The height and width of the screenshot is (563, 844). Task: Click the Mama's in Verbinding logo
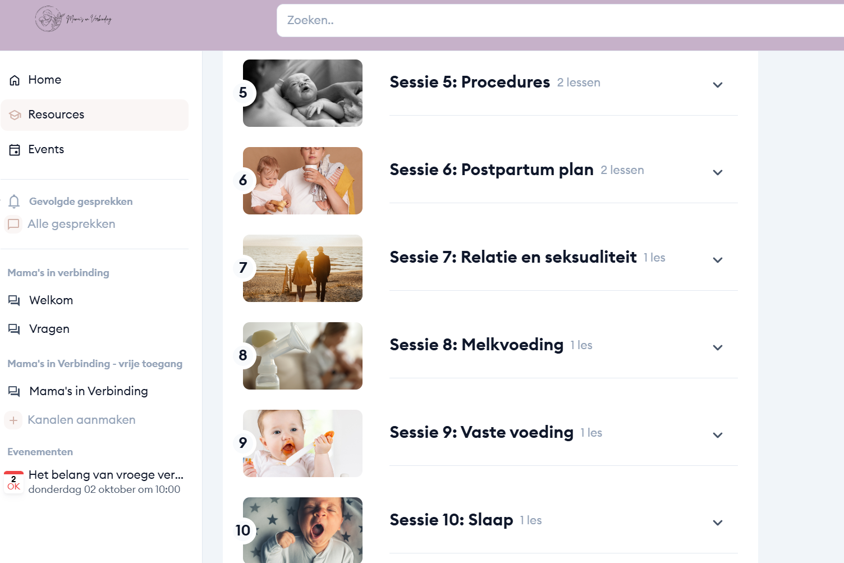tap(74, 19)
